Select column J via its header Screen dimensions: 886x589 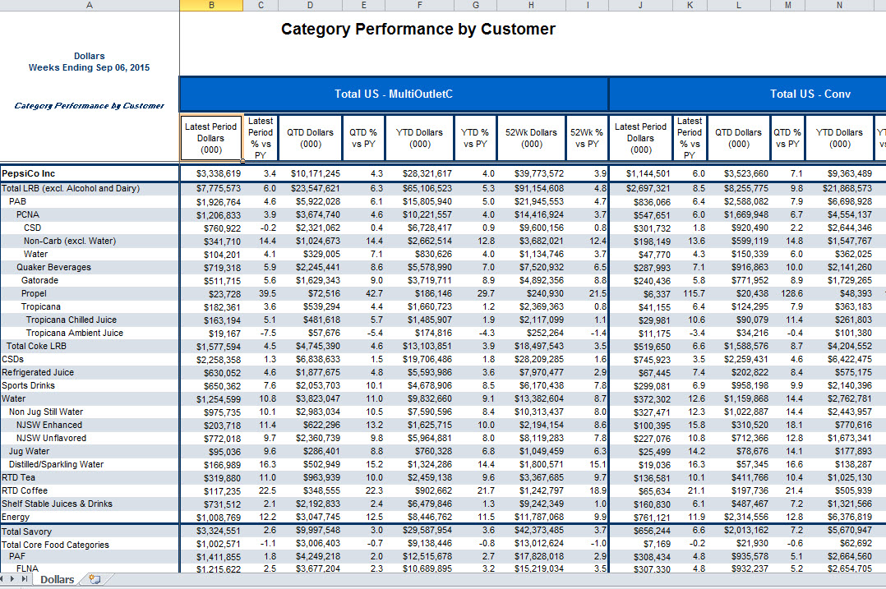640,5
